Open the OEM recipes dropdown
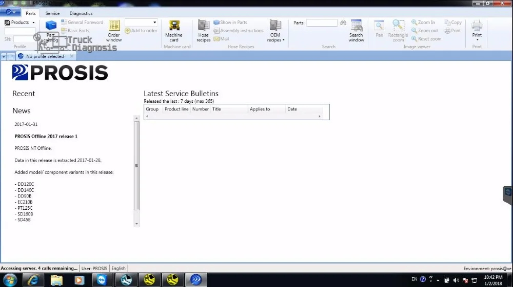The width and height of the screenshot is (513, 287). (275, 31)
